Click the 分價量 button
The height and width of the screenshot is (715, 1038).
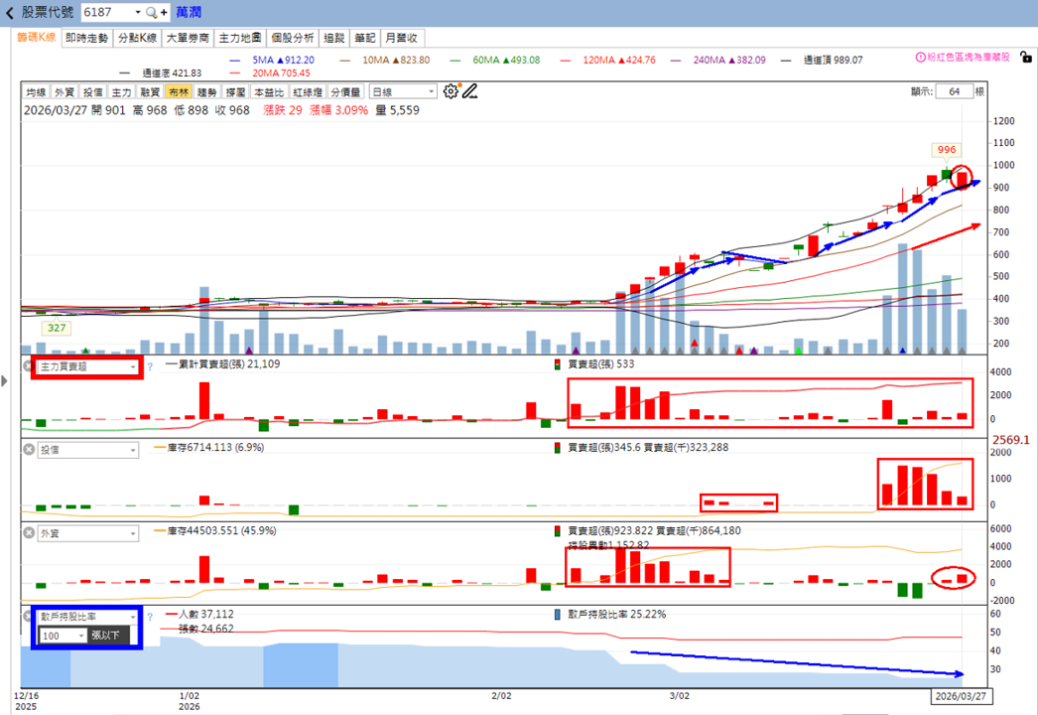(345, 92)
